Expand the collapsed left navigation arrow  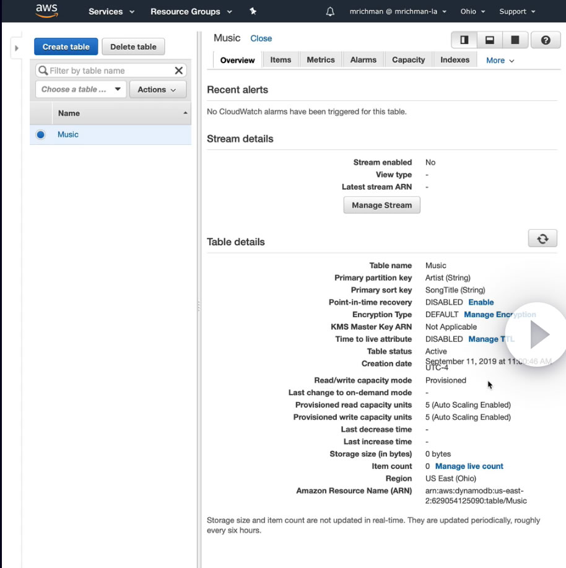coord(16,48)
